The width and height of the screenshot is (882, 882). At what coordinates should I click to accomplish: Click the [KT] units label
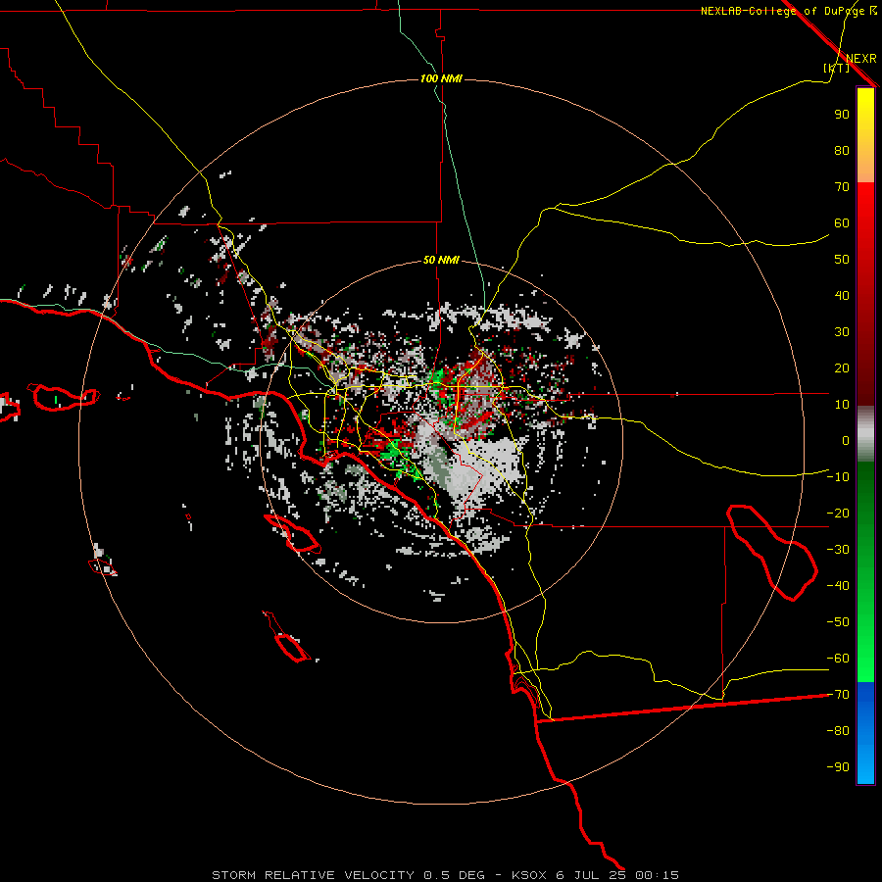(837, 68)
